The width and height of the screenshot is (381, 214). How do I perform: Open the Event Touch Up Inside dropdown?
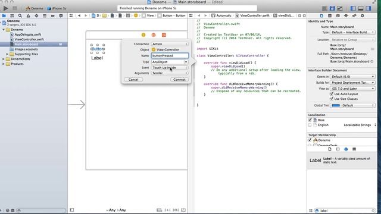170,68
